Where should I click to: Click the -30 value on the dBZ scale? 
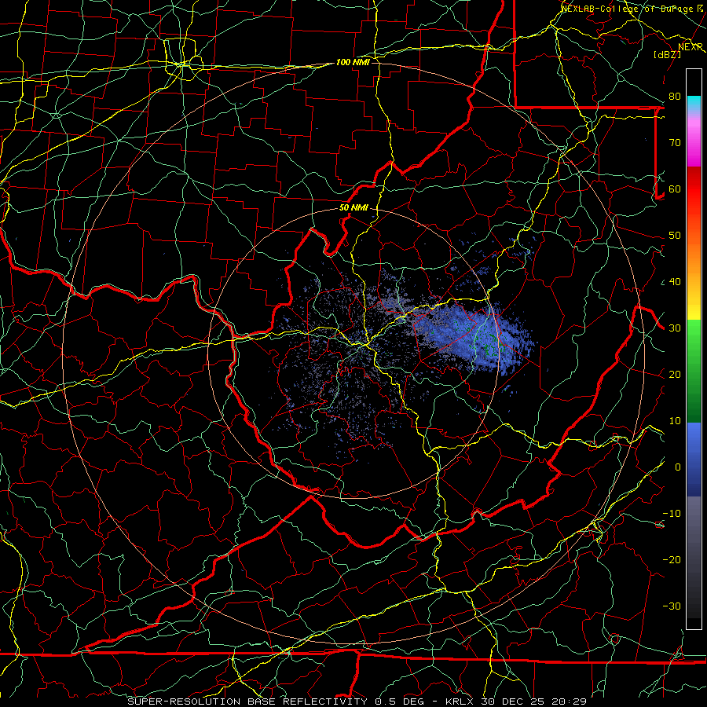pyautogui.click(x=672, y=606)
